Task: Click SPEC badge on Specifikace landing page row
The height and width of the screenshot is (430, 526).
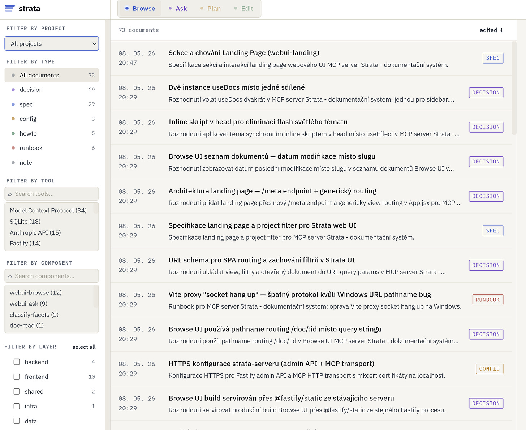Action: tap(493, 231)
